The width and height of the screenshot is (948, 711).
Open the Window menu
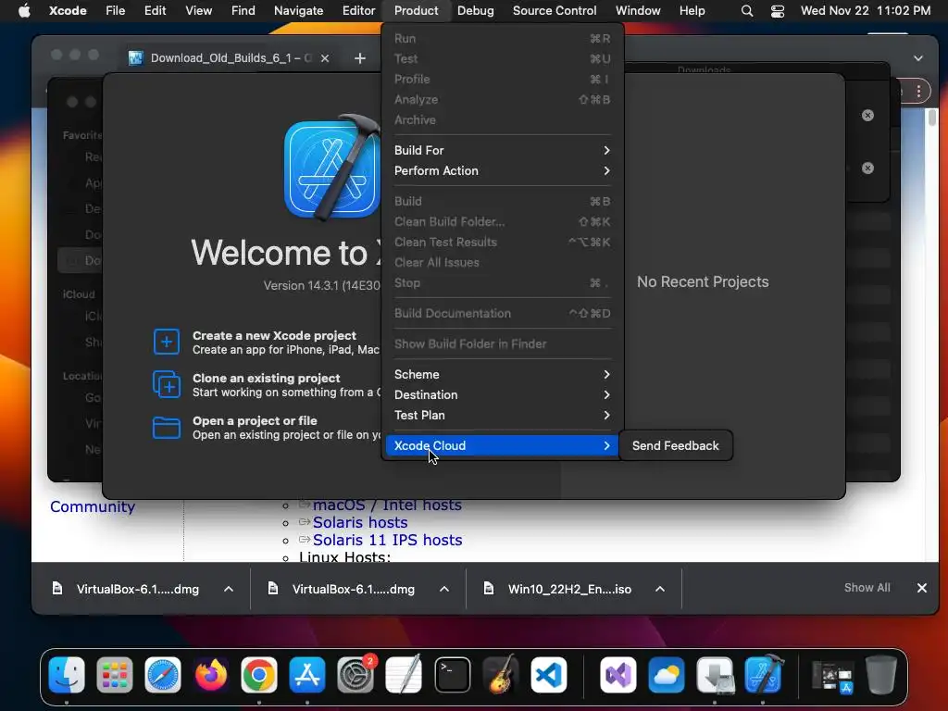point(638,10)
